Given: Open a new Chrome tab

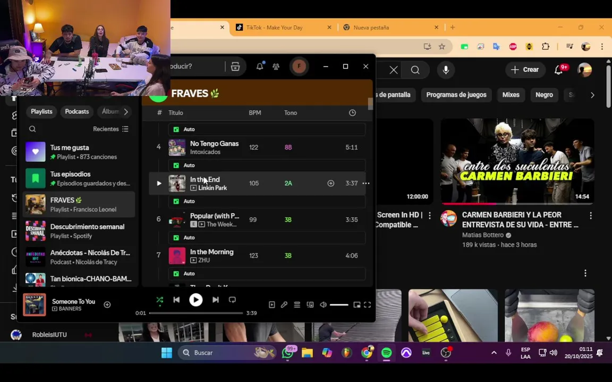Looking at the screenshot, I should point(453,27).
